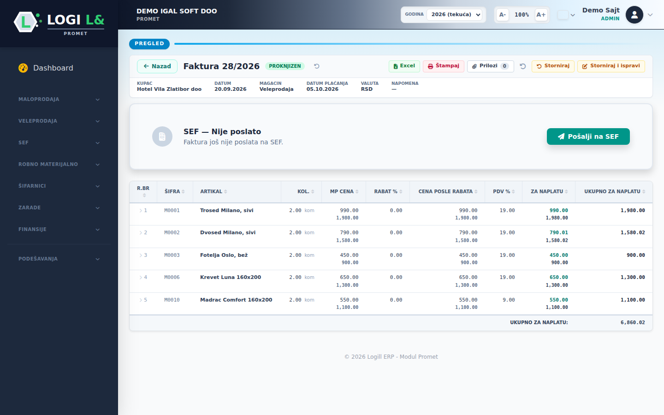
Task: Open the SEF sidebar menu
Action: pos(59,142)
